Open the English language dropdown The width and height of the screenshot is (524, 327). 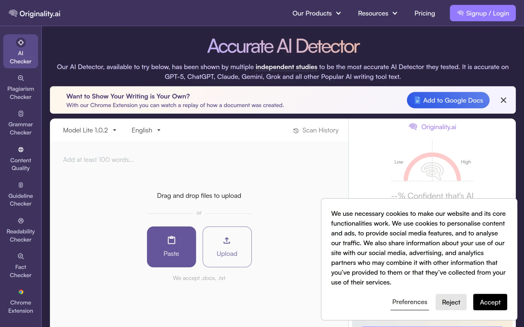(x=146, y=130)
